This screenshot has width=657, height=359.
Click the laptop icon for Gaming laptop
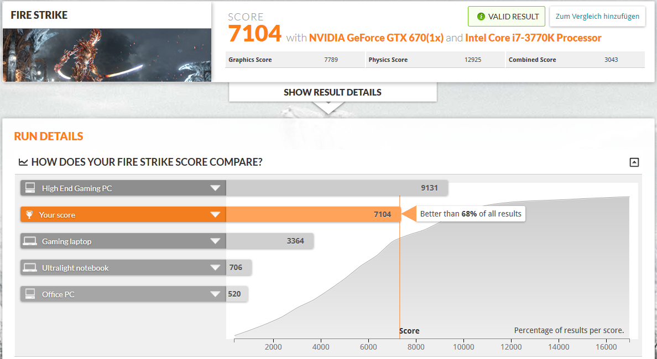click(x=30, y=241)
